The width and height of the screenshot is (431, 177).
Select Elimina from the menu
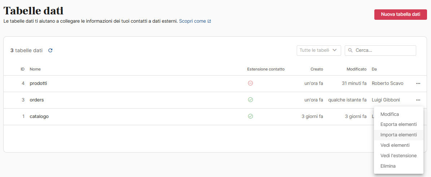(388, 166)
